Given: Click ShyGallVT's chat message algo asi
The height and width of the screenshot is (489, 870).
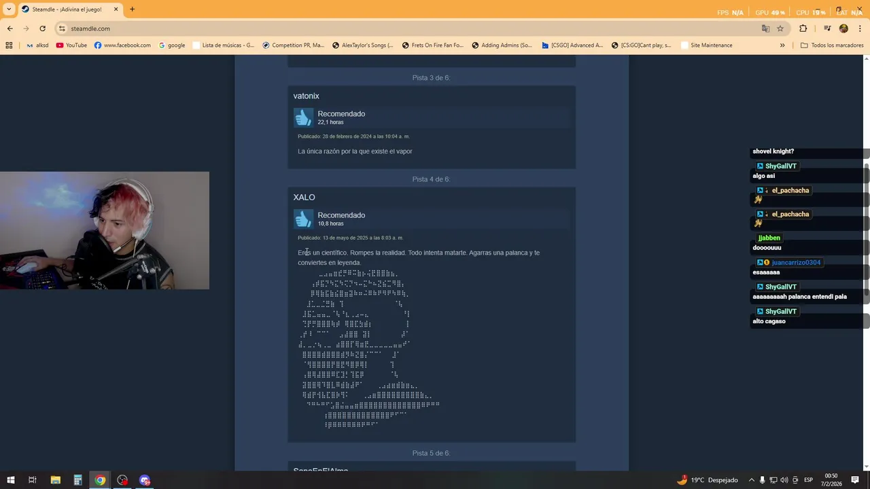Looking at the screenshot, I should click(763, 176).
